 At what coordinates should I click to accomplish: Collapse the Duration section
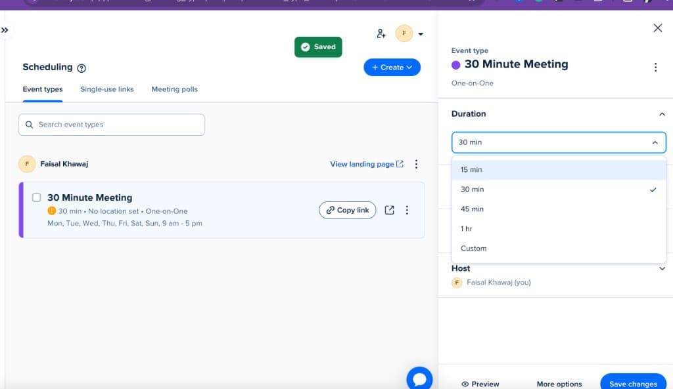pyautogui.click(x=662, y=114)
